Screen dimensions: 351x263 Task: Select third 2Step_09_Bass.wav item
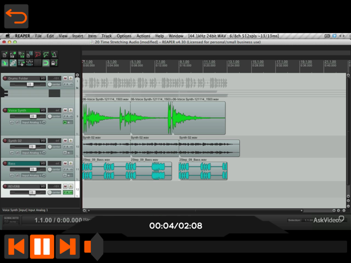(x=203, y=171)
